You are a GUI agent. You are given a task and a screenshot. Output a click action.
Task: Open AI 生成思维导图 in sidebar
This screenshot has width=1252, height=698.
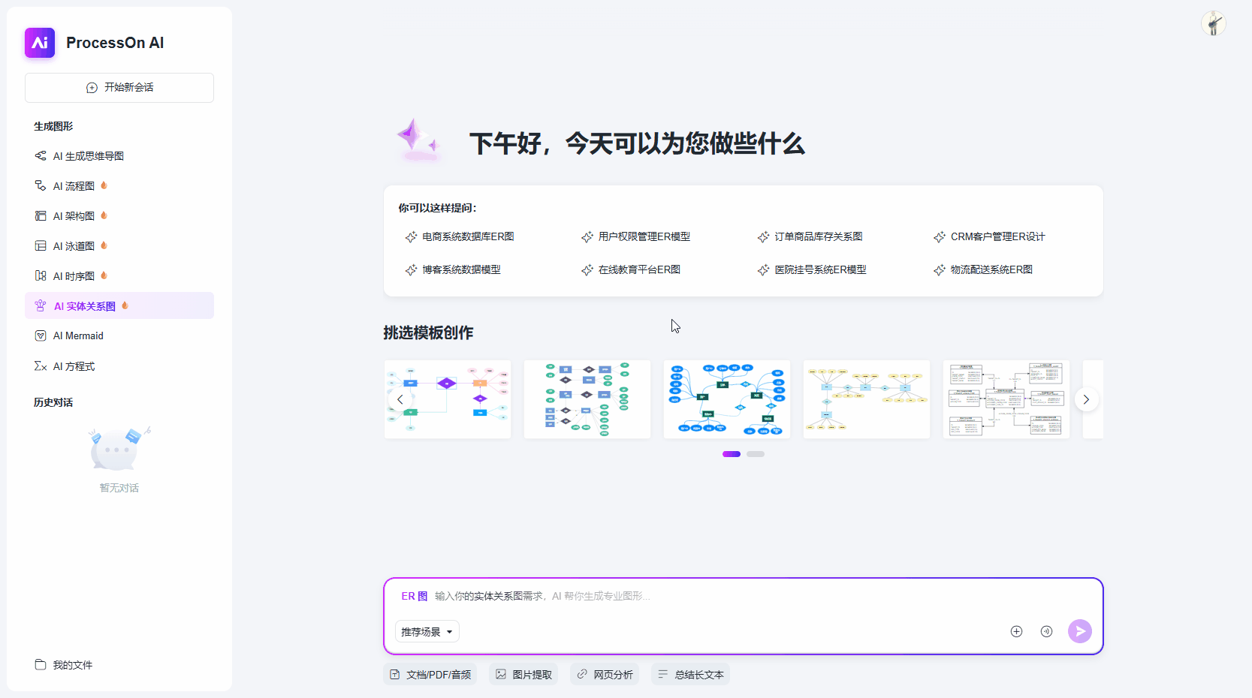pyautogui.click(x=119, y=156)
